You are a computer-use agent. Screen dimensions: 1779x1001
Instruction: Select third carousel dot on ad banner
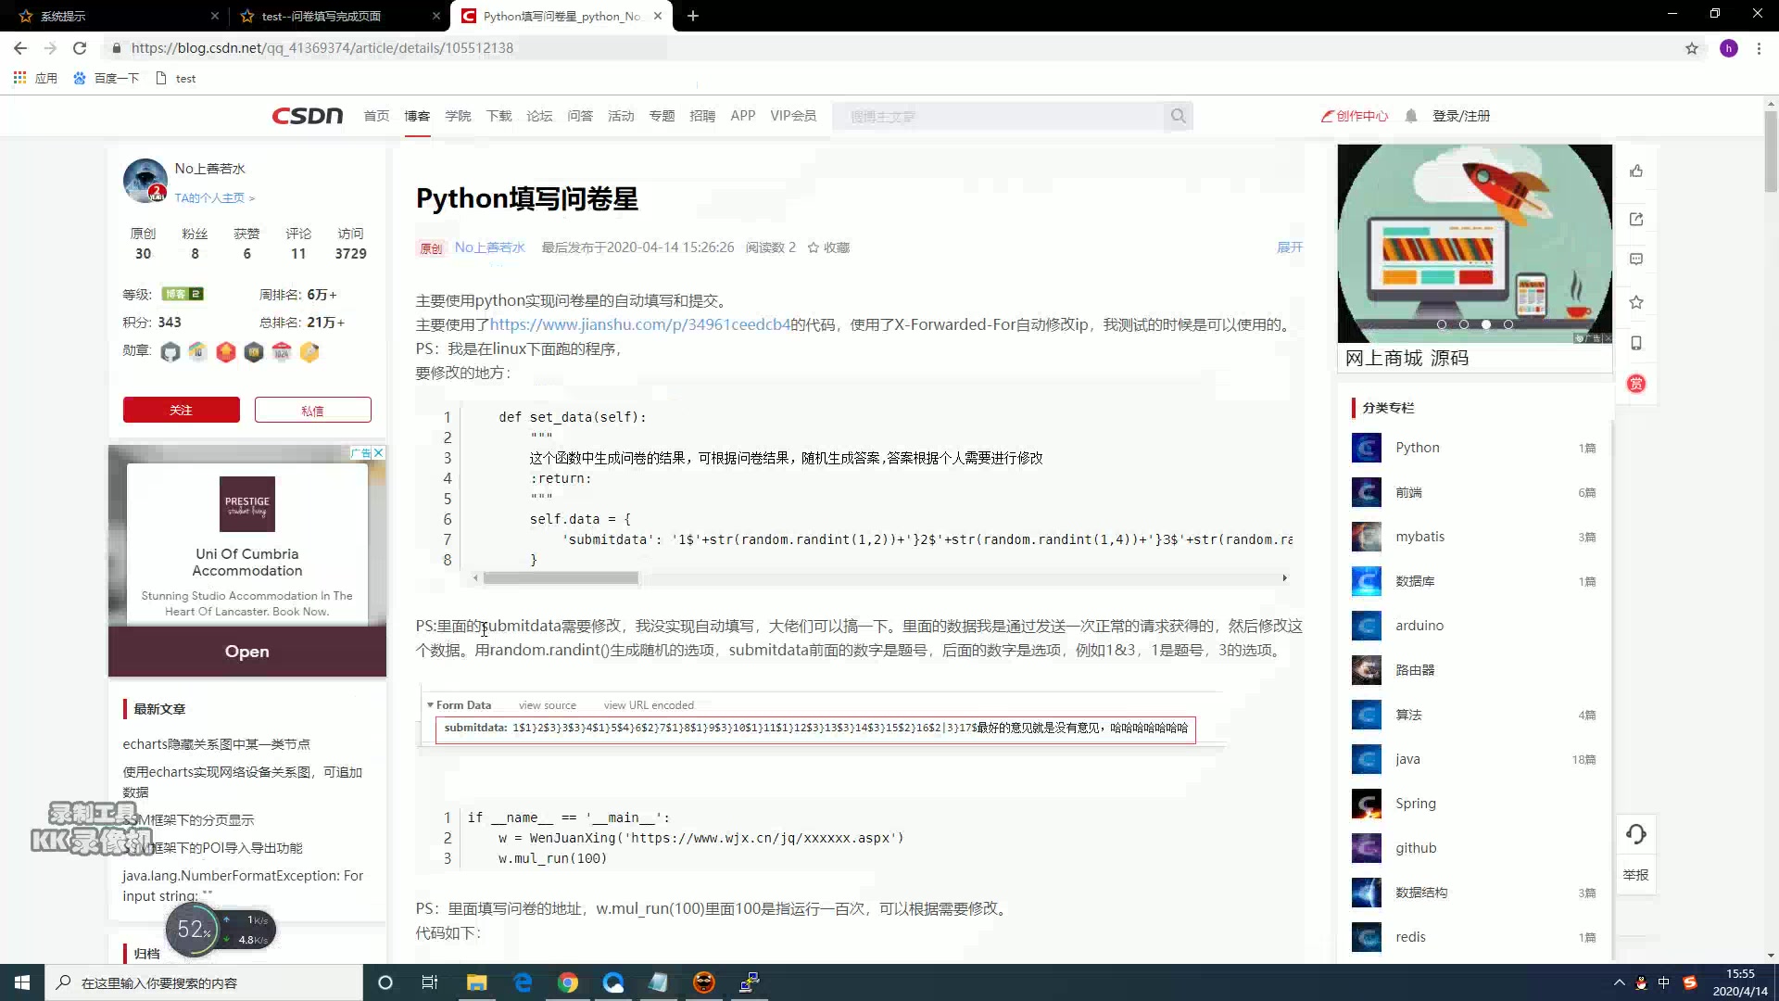tap(1486, 324)
